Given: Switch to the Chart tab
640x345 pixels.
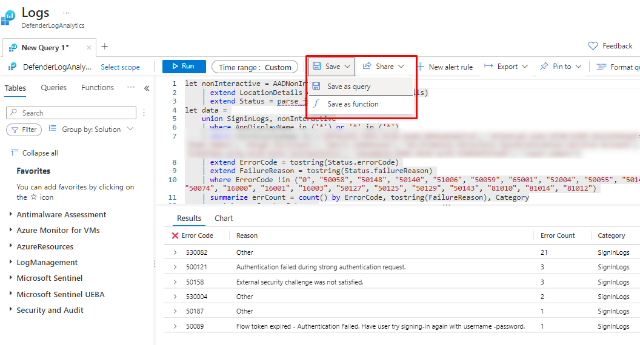Looking at the screenshot, I should pos(224,218).
